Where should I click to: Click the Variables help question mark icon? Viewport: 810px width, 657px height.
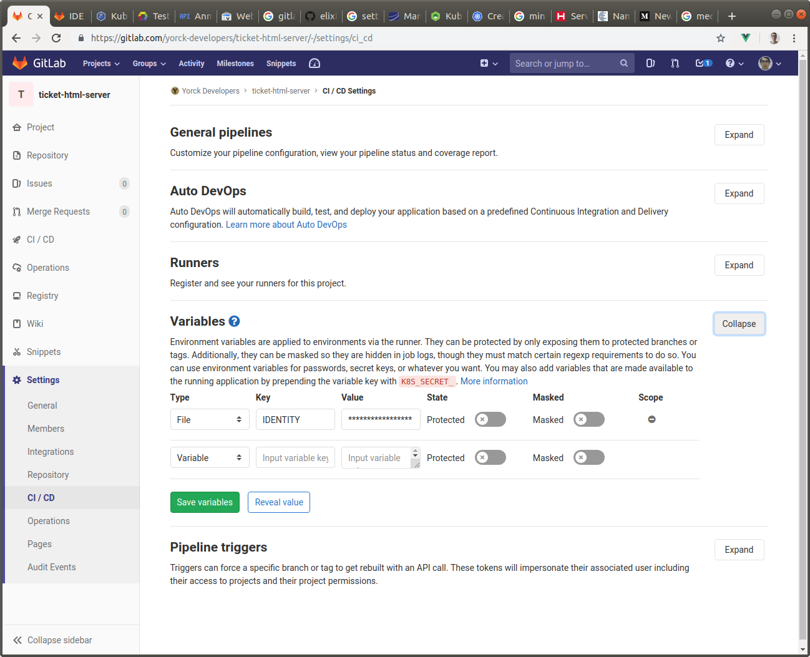pyautogui.click(x=234, y=321)
